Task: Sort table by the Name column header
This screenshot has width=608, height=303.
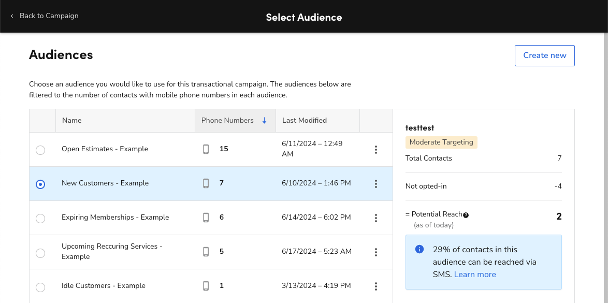Action: tap(72, 121)
